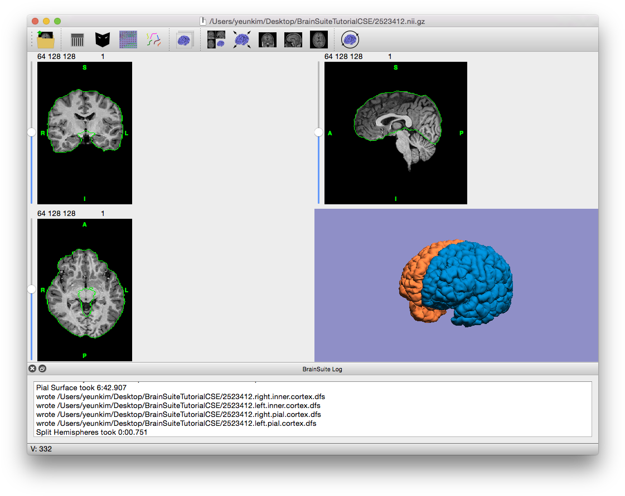Viewport: 625px width, 496px height.
Task: Switch to multi-slice layout view
Action: click(216, 39)
